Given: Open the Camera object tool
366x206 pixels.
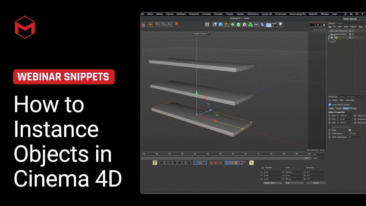Looking at the screenshot, I should 274,25.
